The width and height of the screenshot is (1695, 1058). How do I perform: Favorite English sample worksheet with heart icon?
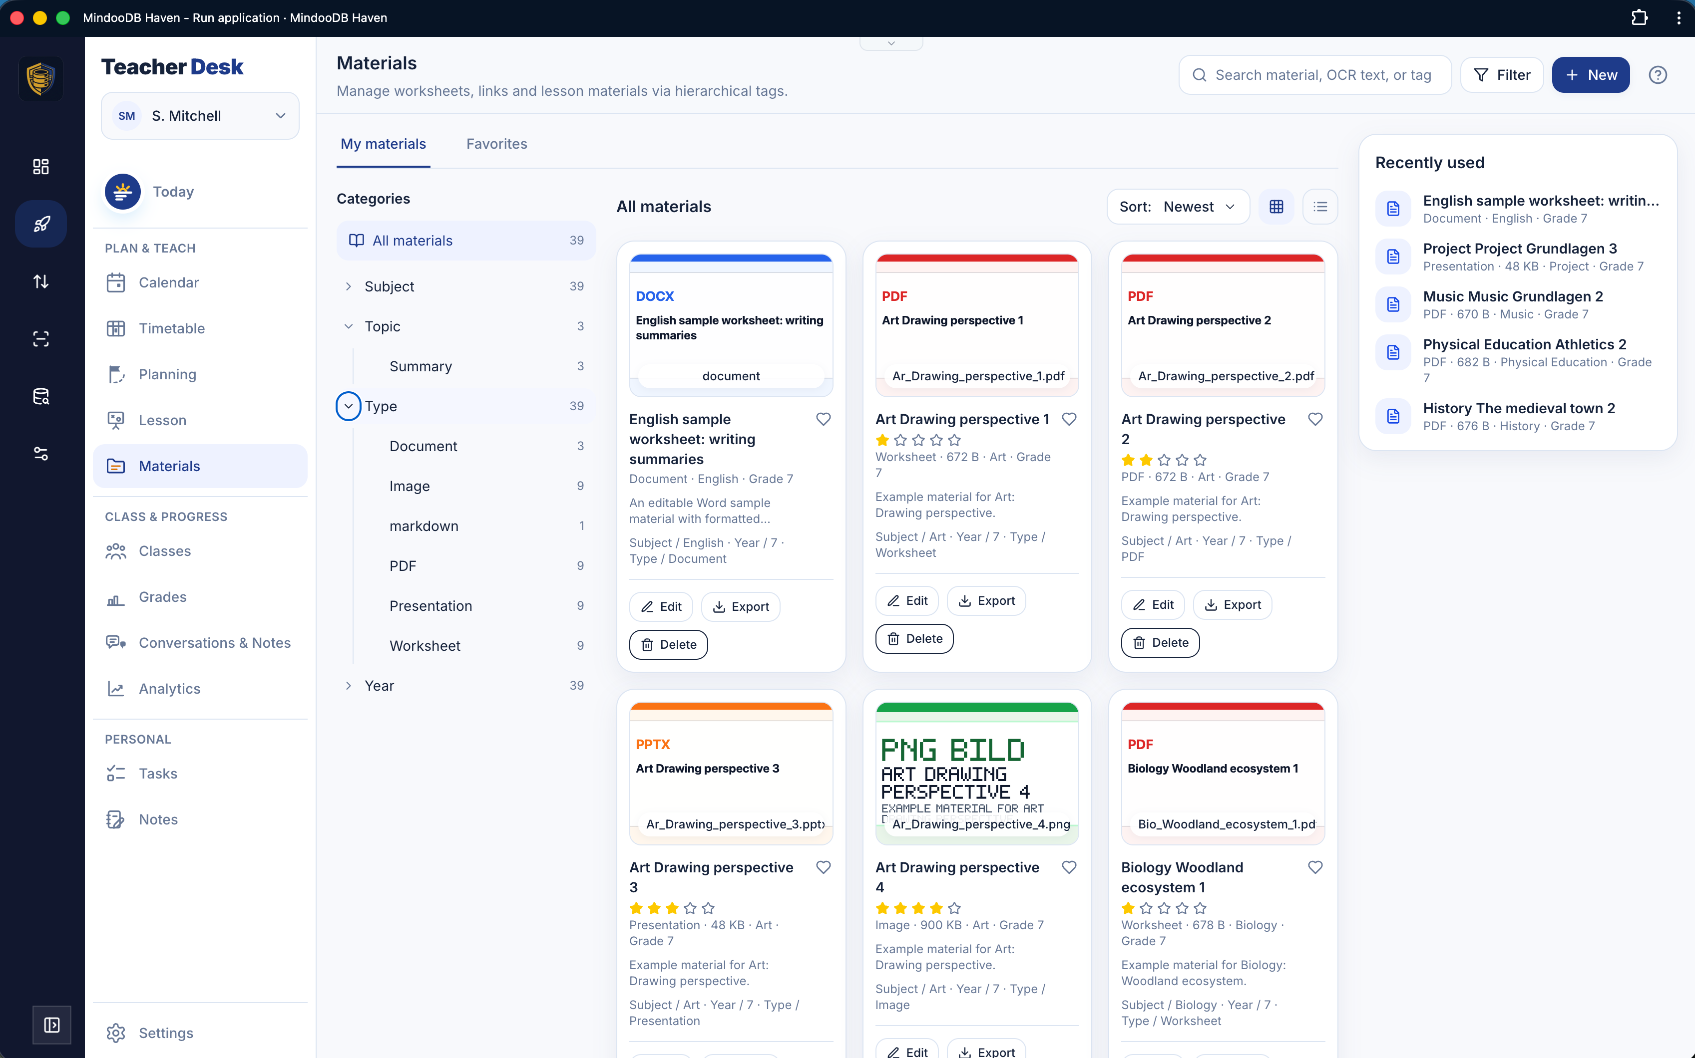[x=824, y=419]
